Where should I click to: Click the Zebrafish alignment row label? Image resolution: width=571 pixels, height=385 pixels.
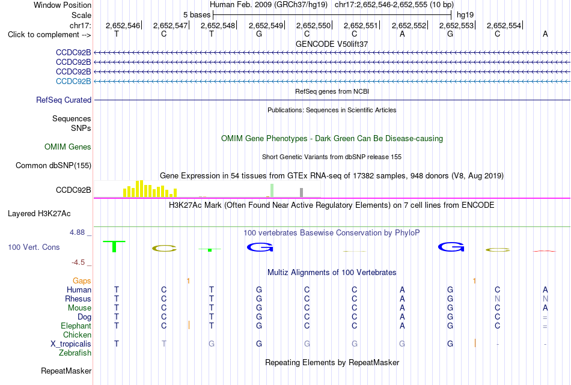pyautogui.click(x=75, y=353)
